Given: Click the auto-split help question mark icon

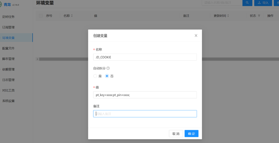Looking at the screenshot, I should pyautogui.click(x=108, y=68).
